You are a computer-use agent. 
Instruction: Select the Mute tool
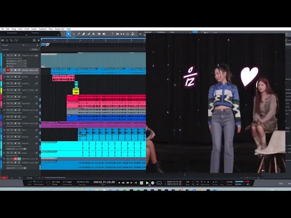pos(94,34)
